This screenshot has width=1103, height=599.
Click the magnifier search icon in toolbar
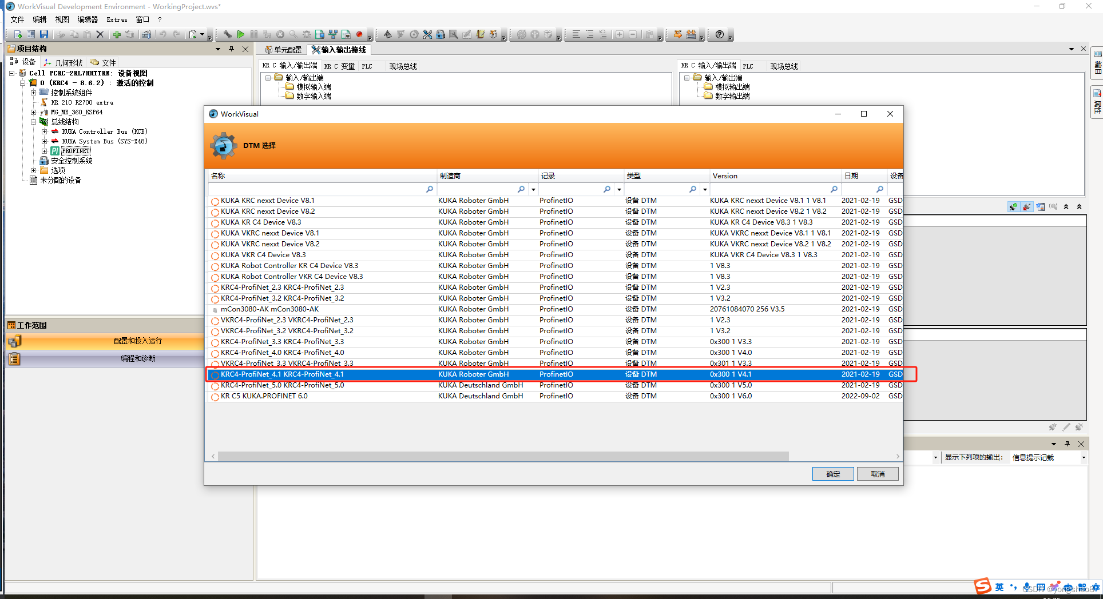point(293,35)
